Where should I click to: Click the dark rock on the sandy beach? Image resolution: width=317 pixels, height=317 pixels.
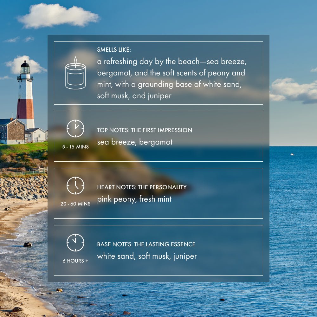tap(28, 244)
